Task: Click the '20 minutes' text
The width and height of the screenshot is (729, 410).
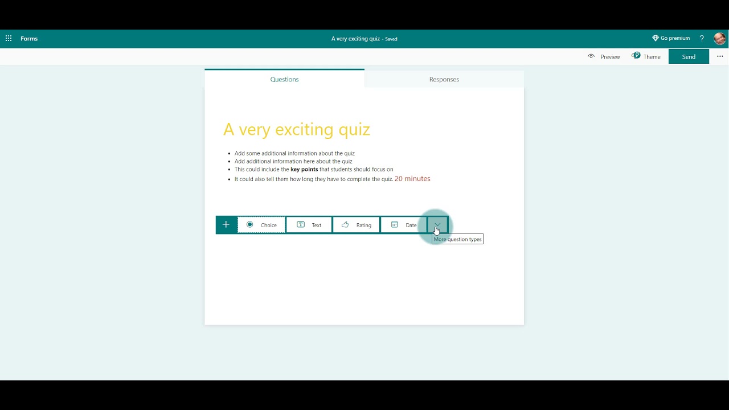Action: coord(412,179)
